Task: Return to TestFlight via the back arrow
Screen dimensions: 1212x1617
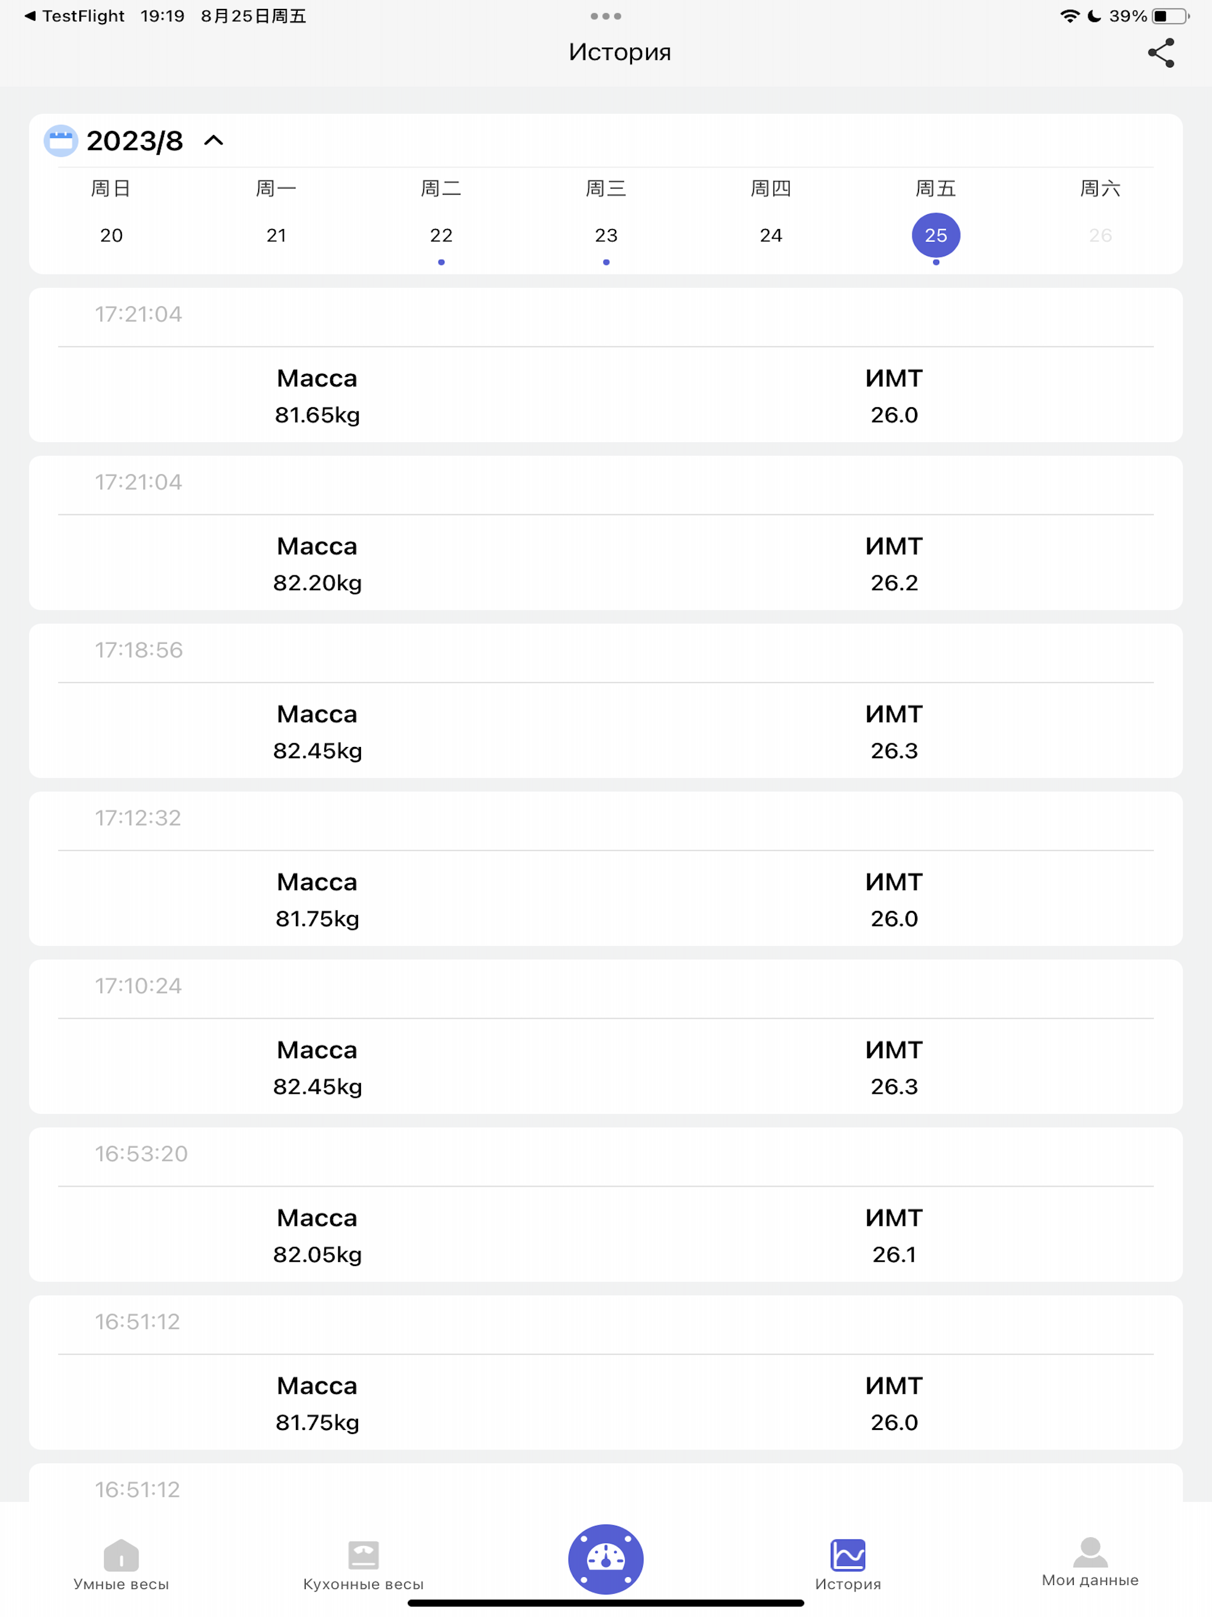Action: click(30, 15)
